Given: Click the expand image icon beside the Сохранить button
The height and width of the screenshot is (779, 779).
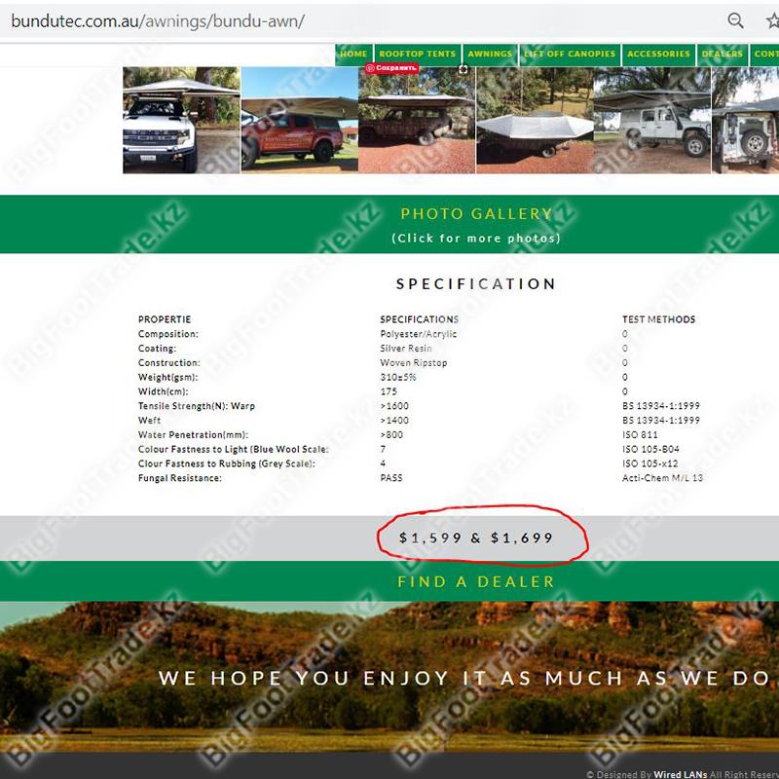Looking at the screenshot, I should click(464, 69).
